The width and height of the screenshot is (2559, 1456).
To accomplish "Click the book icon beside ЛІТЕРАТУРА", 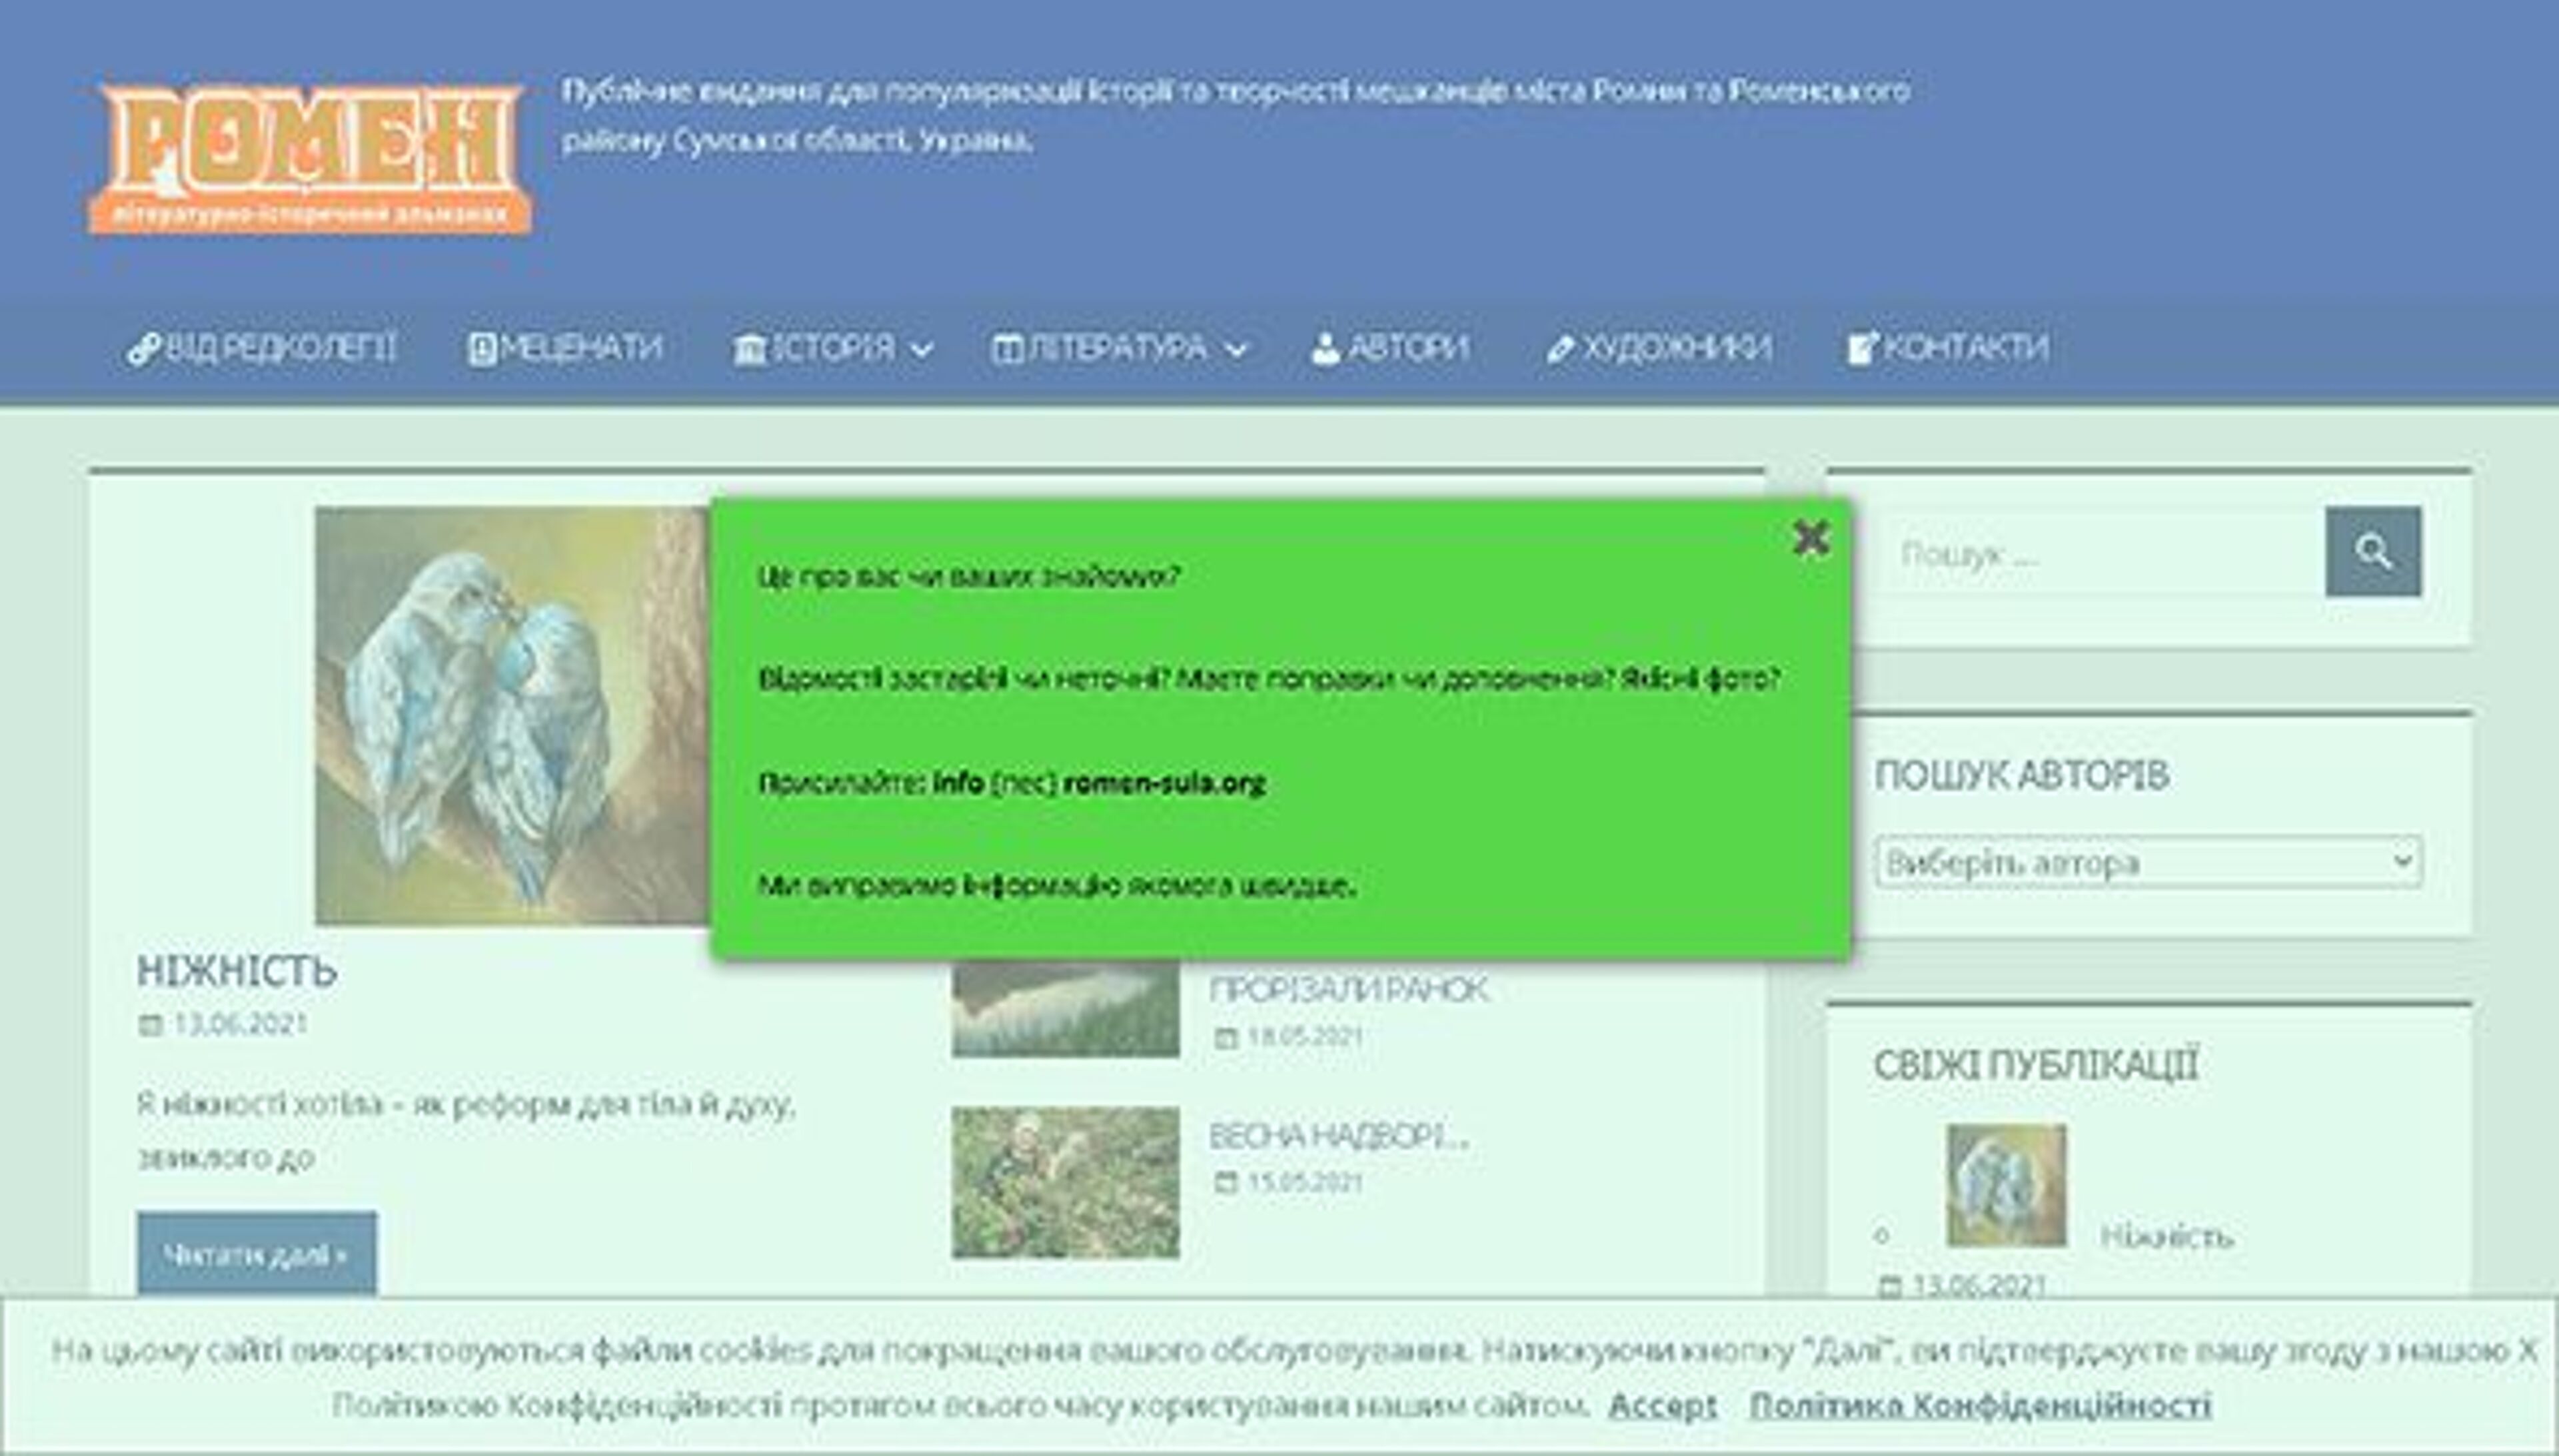I will click(1006, 348).
